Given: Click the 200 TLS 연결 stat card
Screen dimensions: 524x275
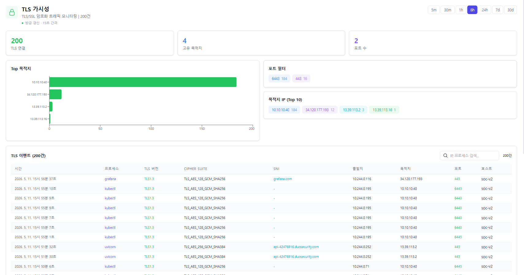Looking at the screenshot, I should click(x=90, y=43).
